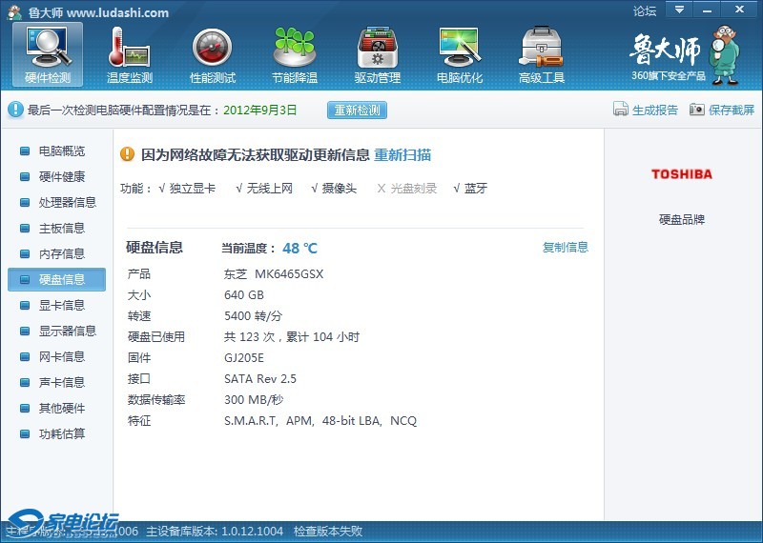The image size is (763, 543).
Task: Click the product value 东芝 MK6465GSX
Action: pyautogui.click(x=274, y=274)
